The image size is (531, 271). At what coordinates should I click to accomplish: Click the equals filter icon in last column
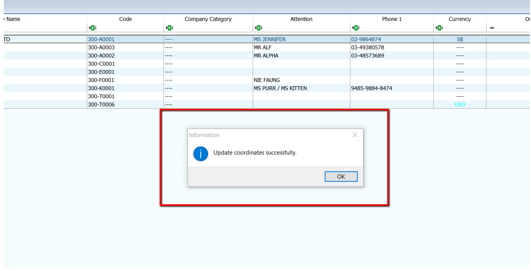point(492,28)
